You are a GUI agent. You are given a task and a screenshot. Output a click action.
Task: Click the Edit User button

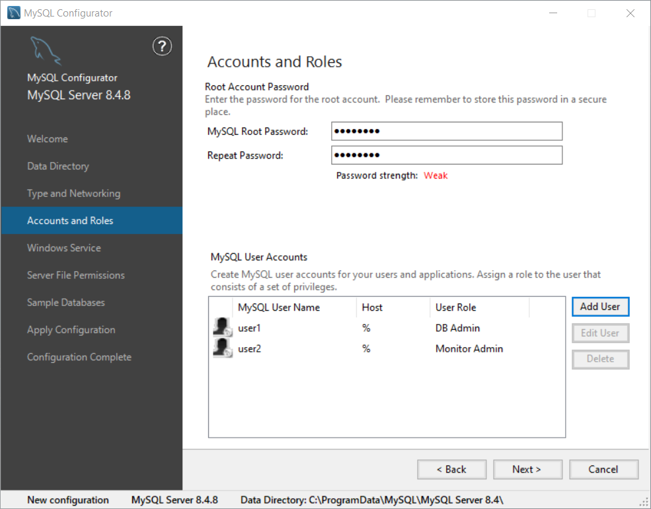click(x=600, y=333)
